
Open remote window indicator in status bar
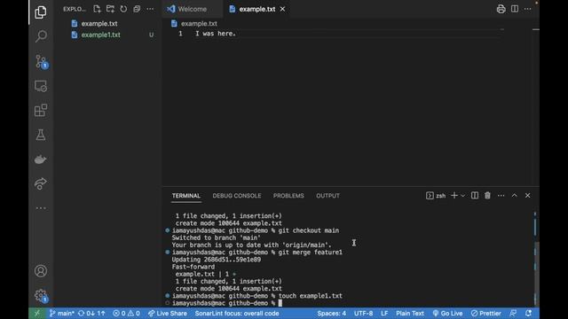(x=37, y=313)
